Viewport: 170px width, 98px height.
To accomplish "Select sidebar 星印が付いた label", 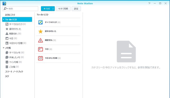I will tap(15, 29).
